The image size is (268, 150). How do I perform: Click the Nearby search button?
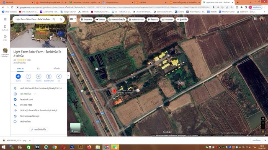pos(39,76)
